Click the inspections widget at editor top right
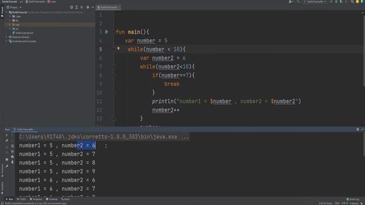 coord(362,13)
